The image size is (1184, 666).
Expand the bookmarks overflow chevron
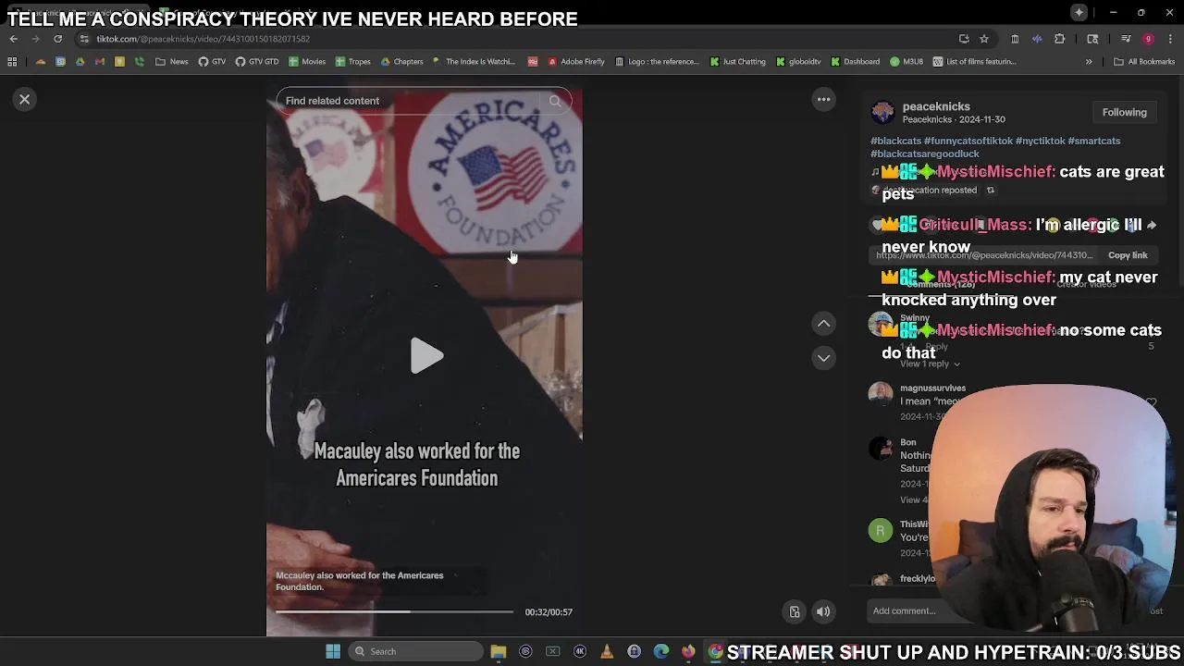[1089, 62]
